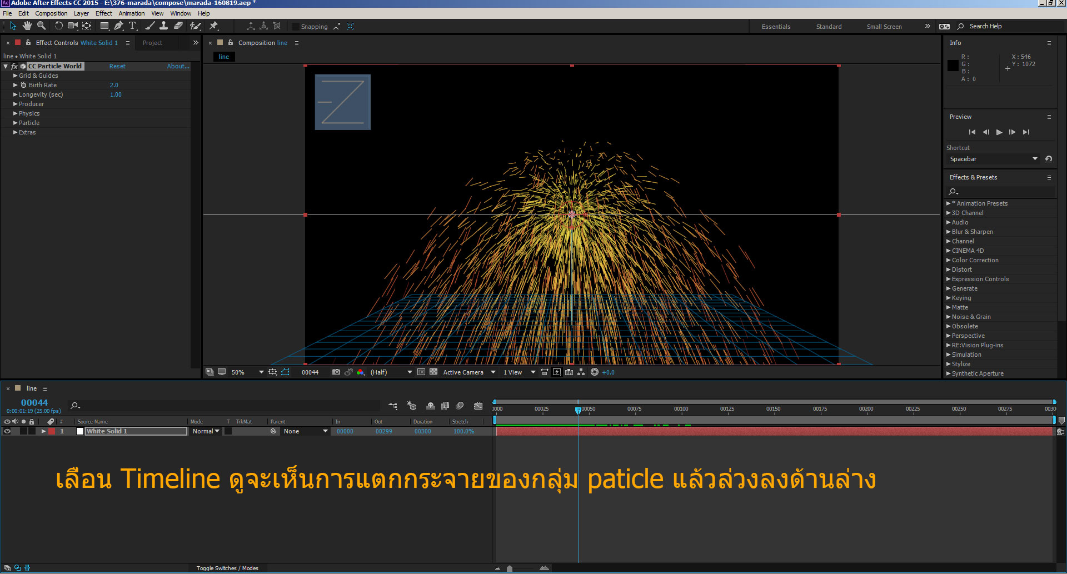Select the Type tool
Viewport: 1067px width, 574px height.
point(132,26)
